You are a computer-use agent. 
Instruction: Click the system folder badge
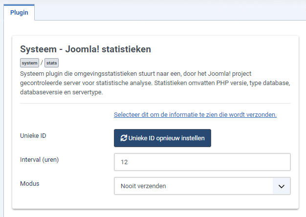pyautogui.click(x=29, y=63)
